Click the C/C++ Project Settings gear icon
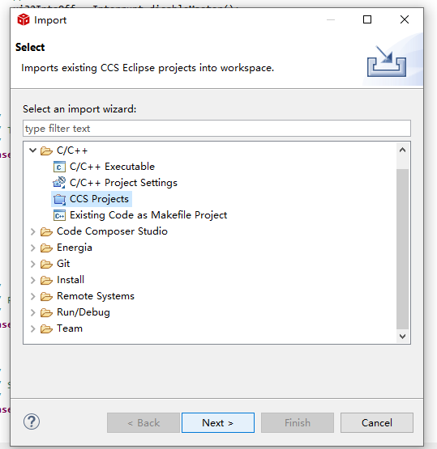Image resolution: width=437 pixels, height=449 pixels. (59, 183)
